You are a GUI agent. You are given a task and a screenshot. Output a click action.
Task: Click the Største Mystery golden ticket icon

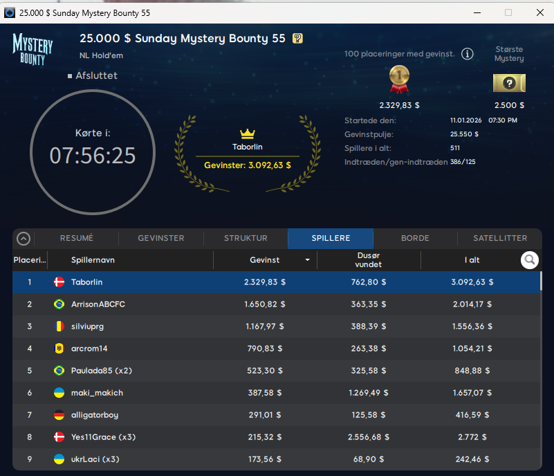coord(509,83)
